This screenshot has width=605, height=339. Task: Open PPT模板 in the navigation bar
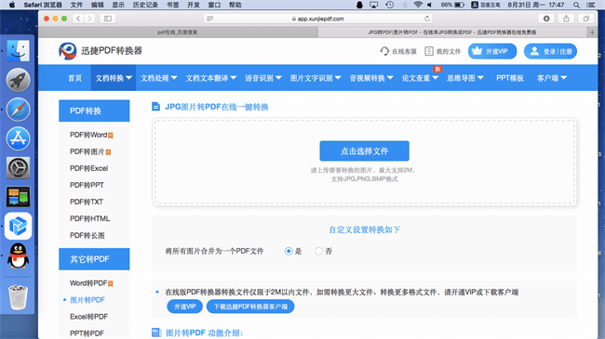tap(510, 78)
